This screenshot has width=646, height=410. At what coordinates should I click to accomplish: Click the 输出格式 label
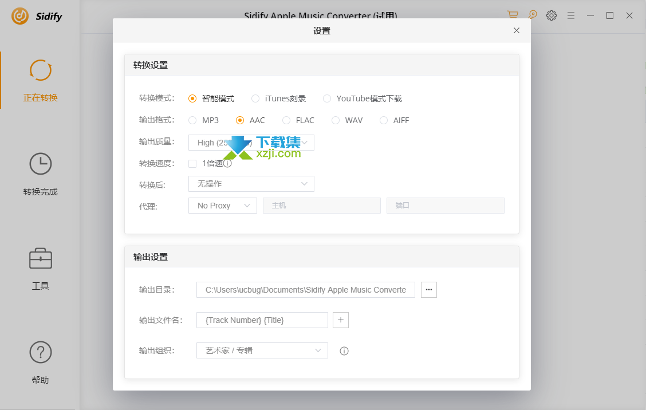click(156, 120)
